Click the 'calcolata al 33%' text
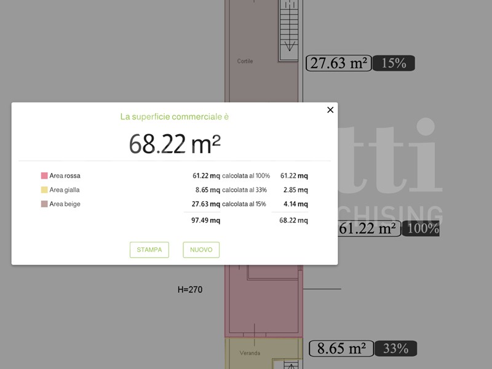The height and width of the screenshot is (369, 492). click(x=244, y=190)
